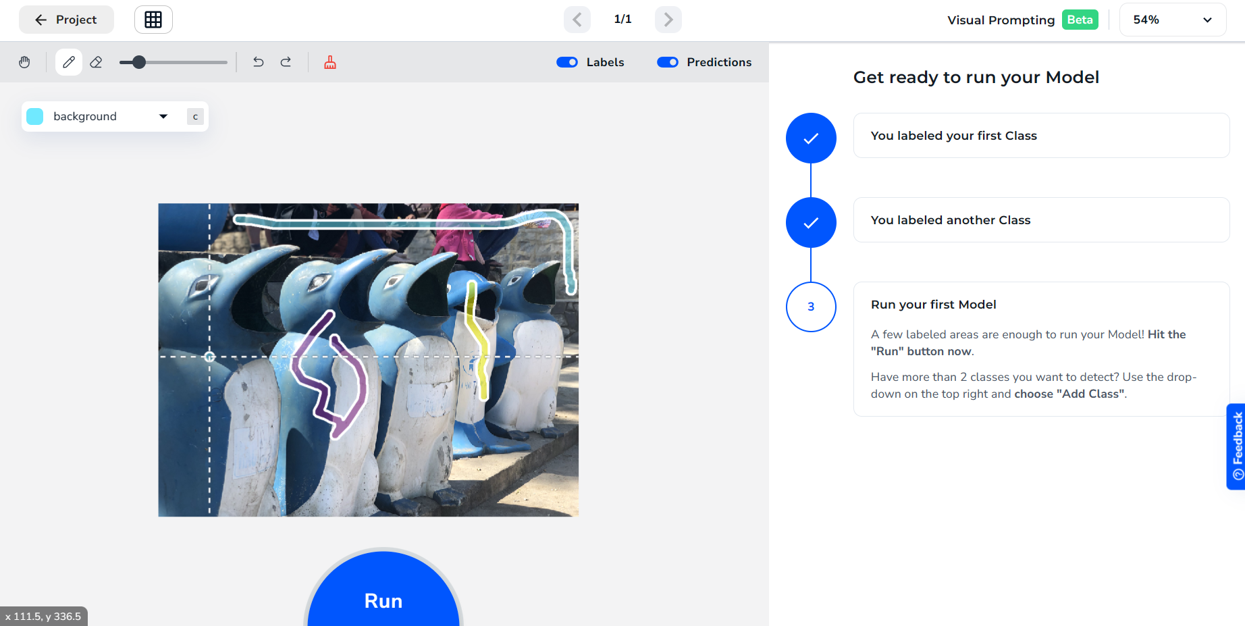This screenshot has width=1245, height=626.
Task: Click the Beta badge
Action: pyautogui.click(x=1080, y=20)
